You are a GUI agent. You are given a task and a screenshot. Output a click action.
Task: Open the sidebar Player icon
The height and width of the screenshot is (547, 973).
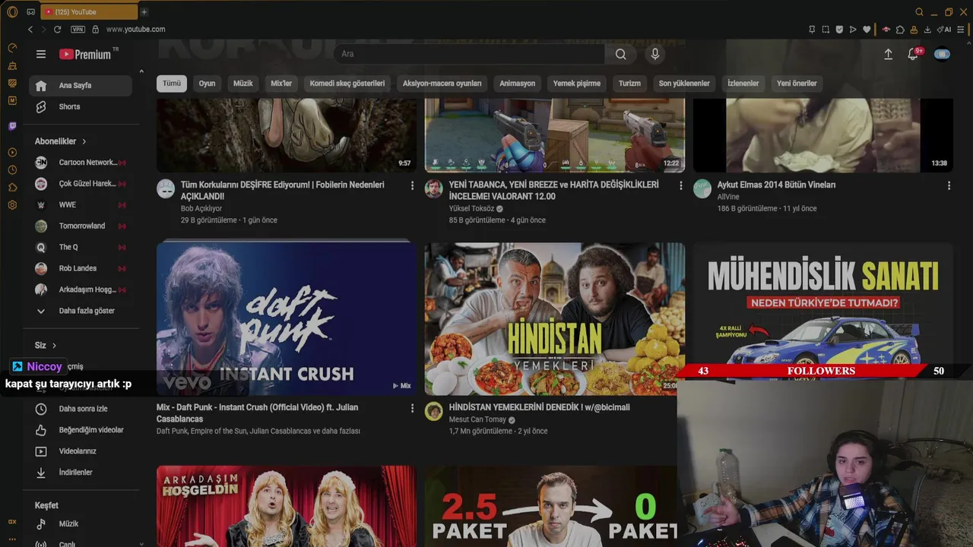(x=12, y=152)
